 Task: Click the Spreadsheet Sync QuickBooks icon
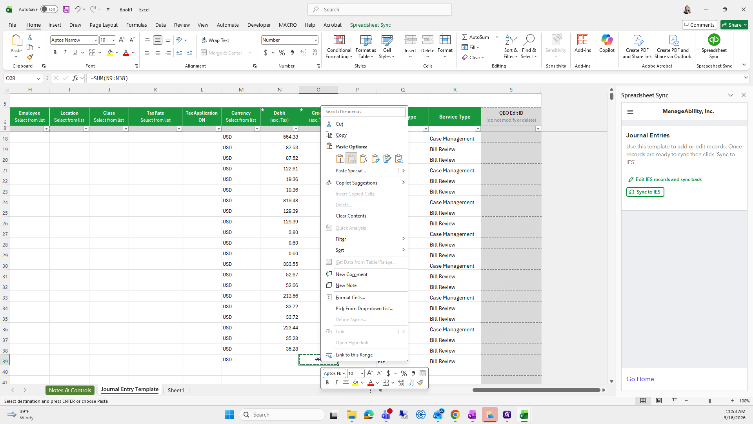coord(714,40)
